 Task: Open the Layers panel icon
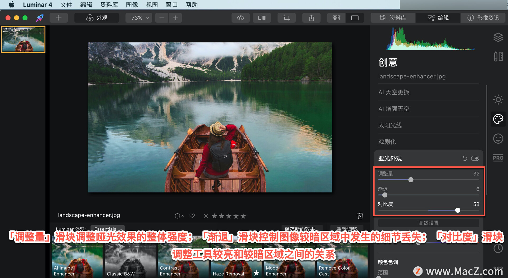(x=498, y=37)
